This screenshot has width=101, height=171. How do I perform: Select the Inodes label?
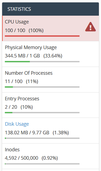coord(12,150)
